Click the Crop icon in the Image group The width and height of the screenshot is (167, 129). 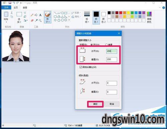pos(25,13)
